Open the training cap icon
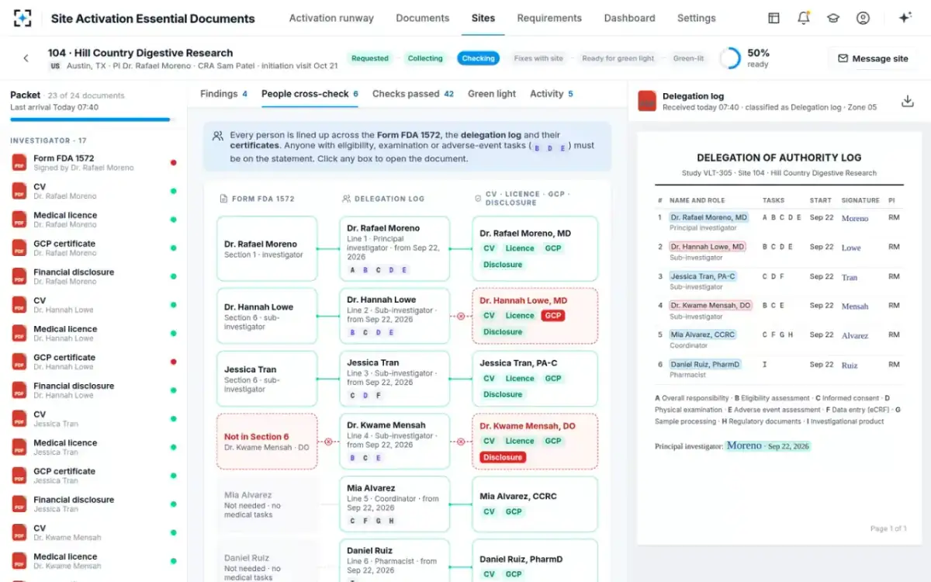Image resolution: width=931 pixels, height=582 pixels. click(x=833, y=18)
